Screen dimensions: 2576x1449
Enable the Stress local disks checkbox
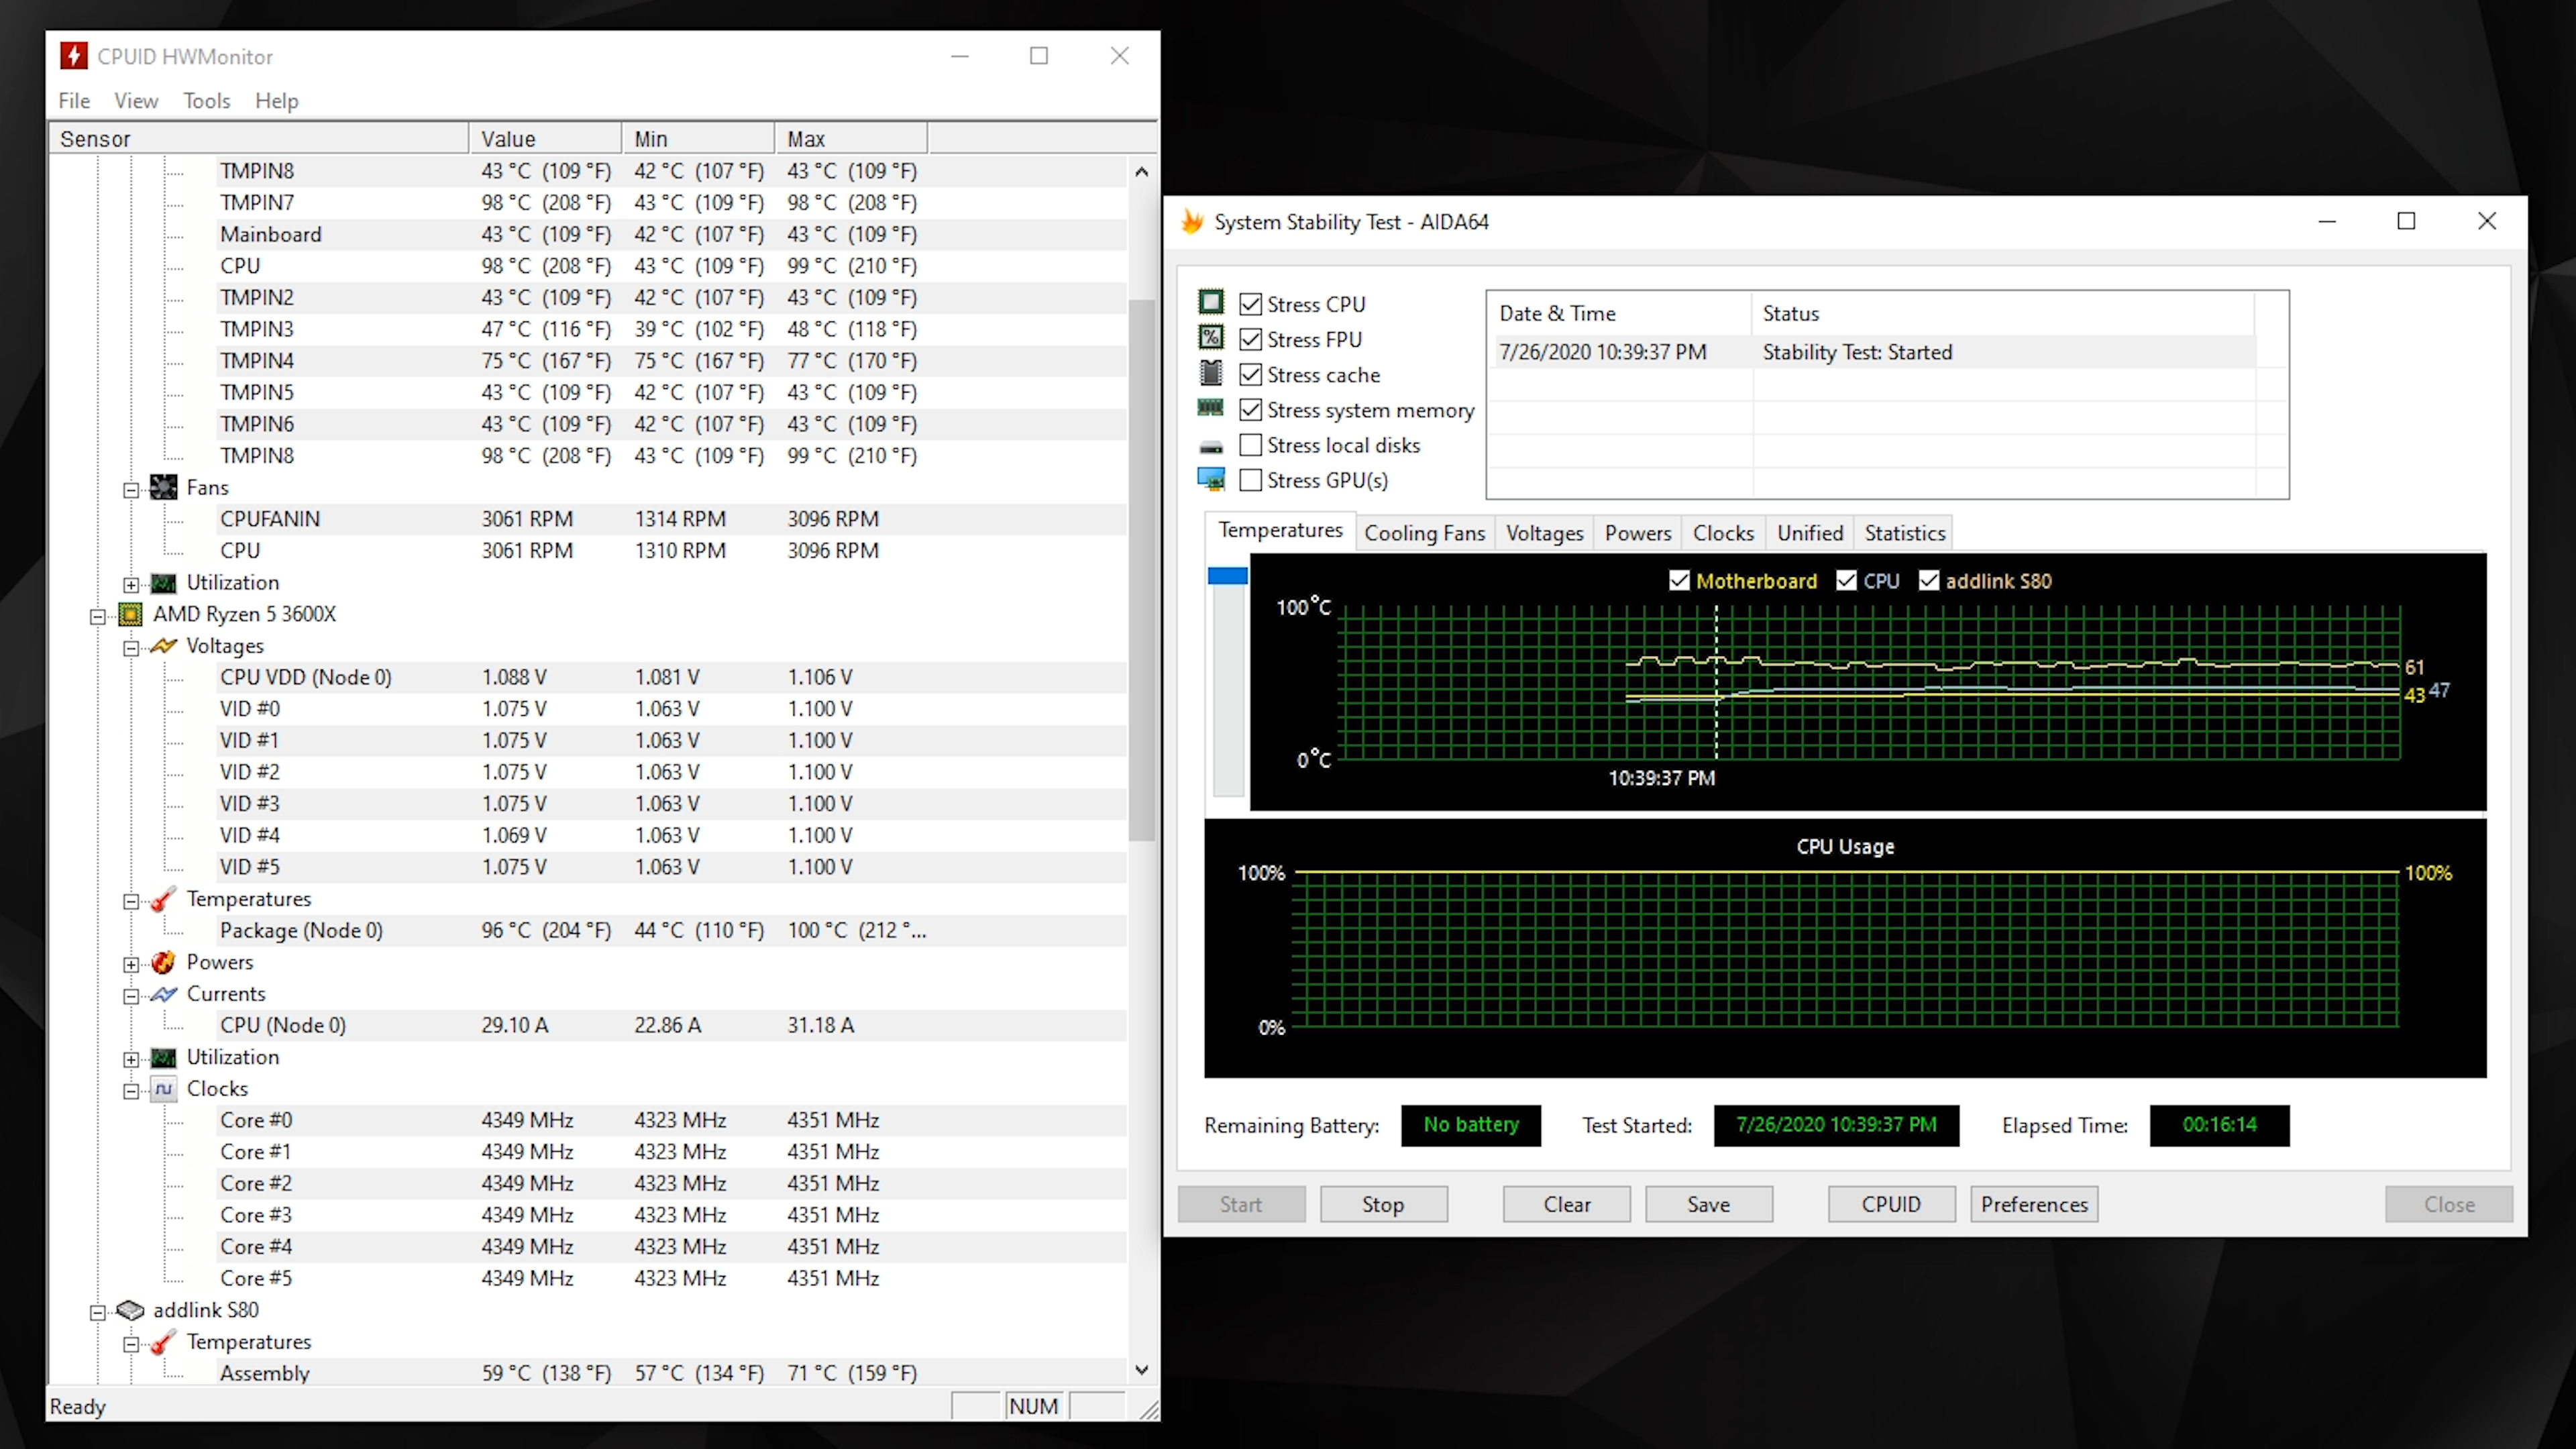point(1251,445)
